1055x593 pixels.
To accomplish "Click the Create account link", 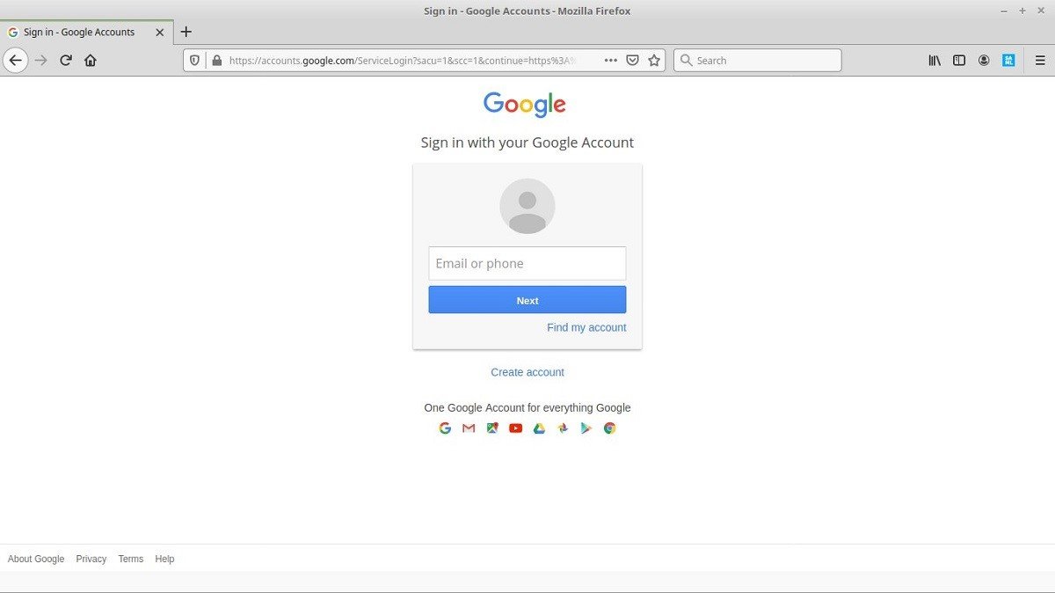I will (527, 372).
